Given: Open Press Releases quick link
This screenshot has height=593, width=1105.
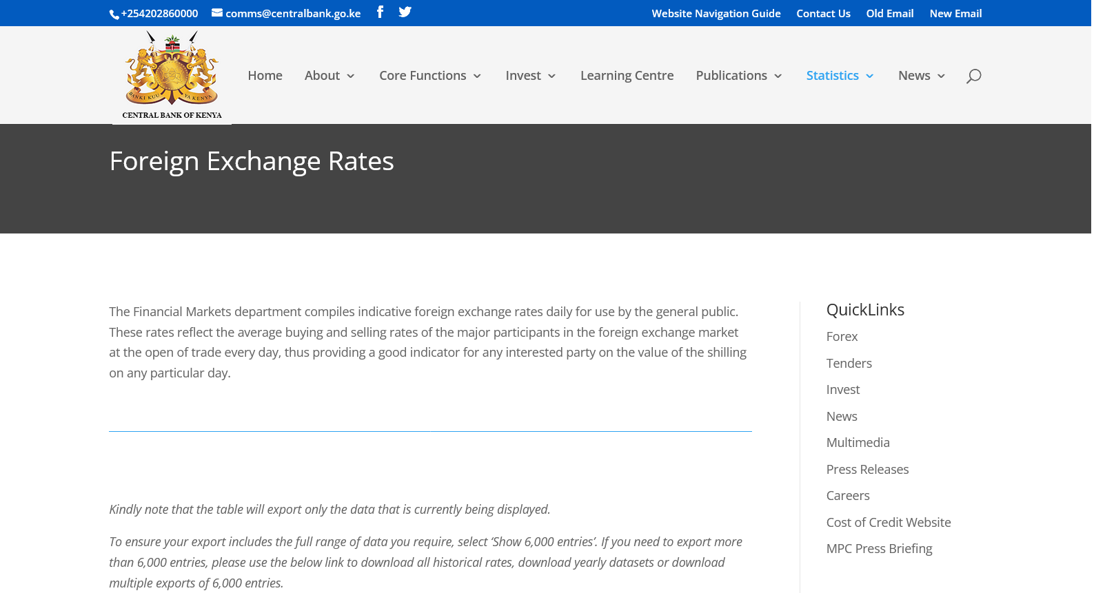Looking at the screenshot, I should (x=867, y=469).
